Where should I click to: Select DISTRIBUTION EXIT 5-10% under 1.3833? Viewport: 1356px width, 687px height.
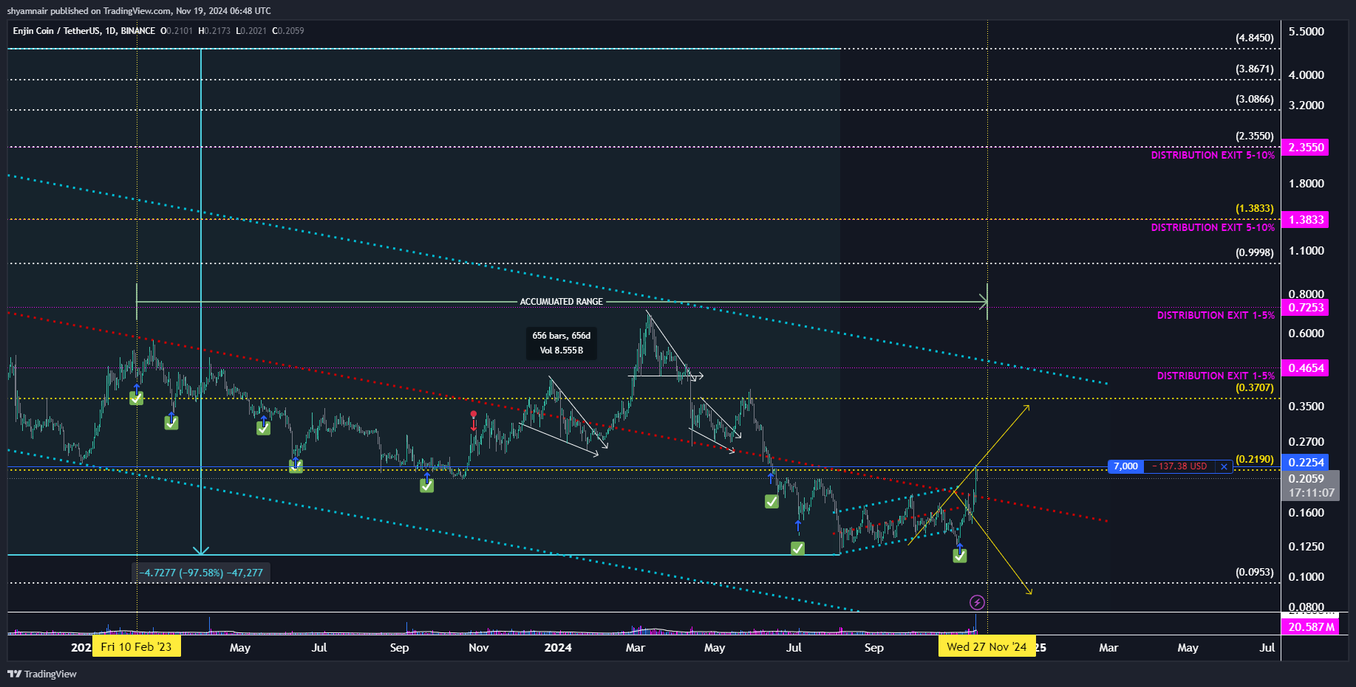1213,228
